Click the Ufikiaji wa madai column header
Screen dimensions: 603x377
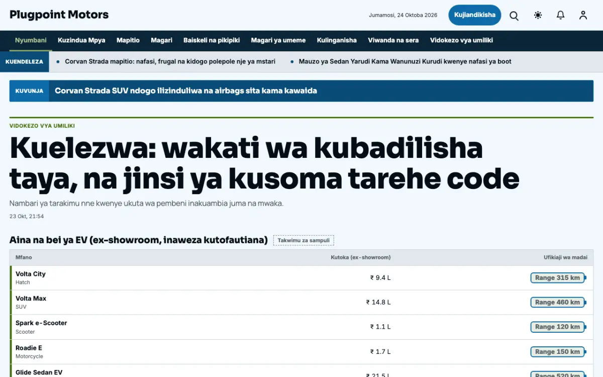565,257
